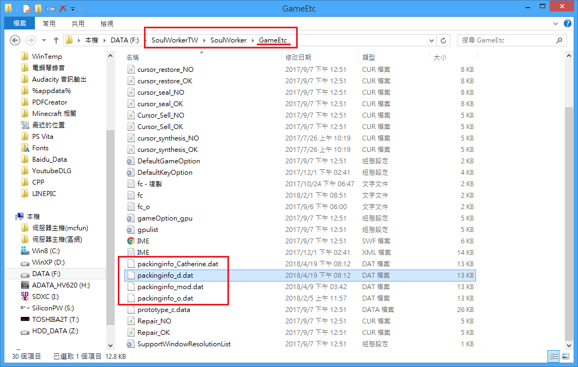Switch to the 共用 ribbon tab

tap(78, 23)
